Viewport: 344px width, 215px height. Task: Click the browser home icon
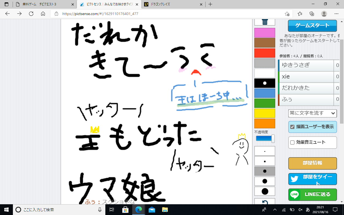[43, 14]
